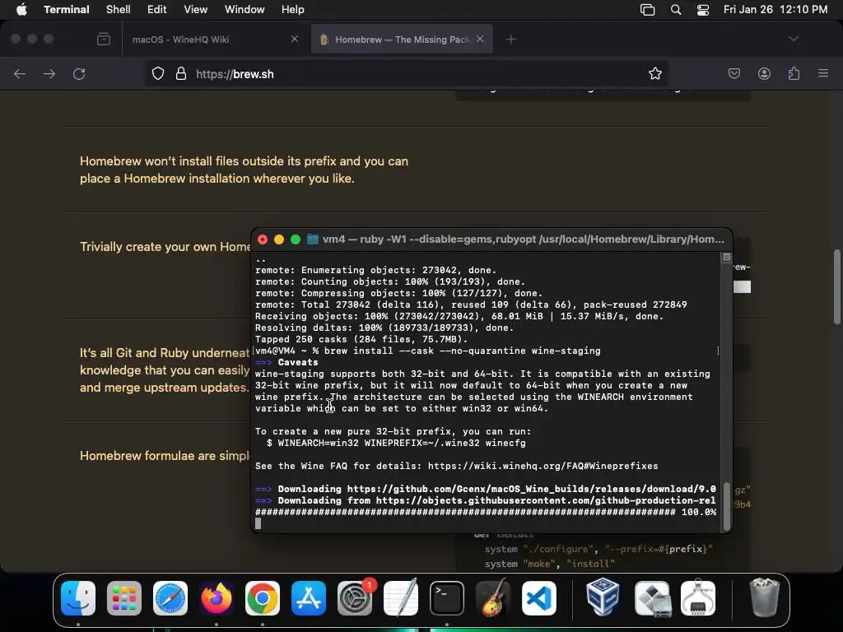Open the Firefox application menu

823,73
